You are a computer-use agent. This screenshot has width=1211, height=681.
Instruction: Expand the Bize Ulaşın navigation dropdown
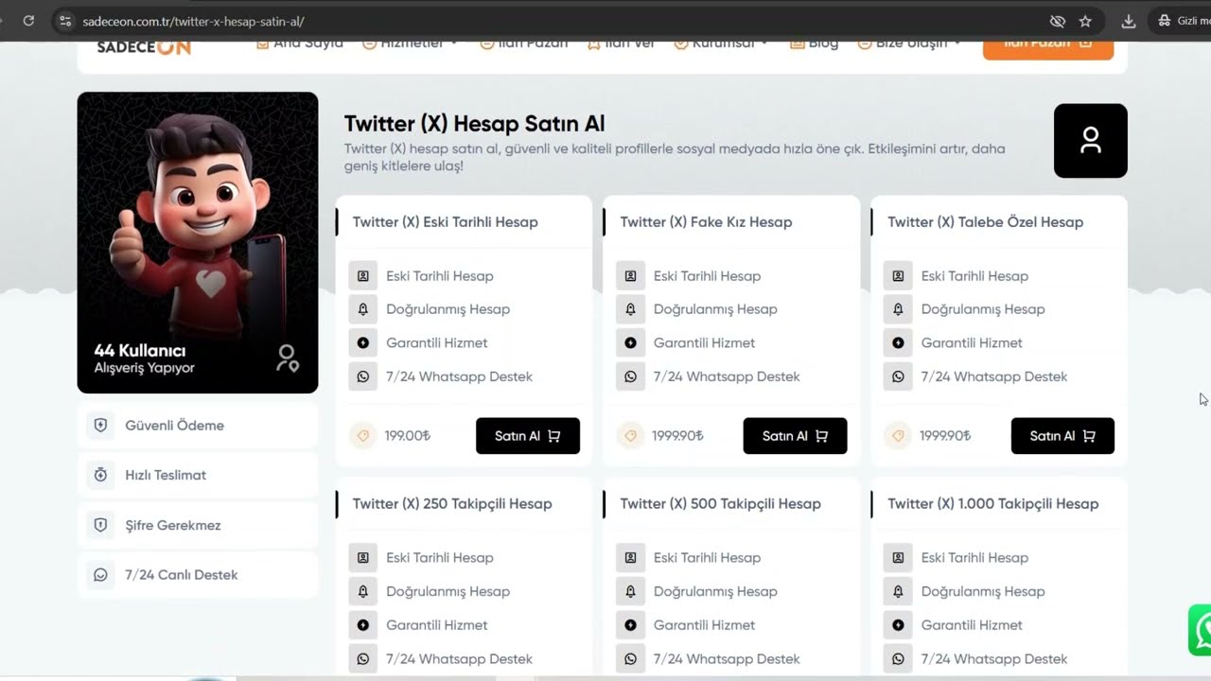pyautogui.click(x=909, y=44)
